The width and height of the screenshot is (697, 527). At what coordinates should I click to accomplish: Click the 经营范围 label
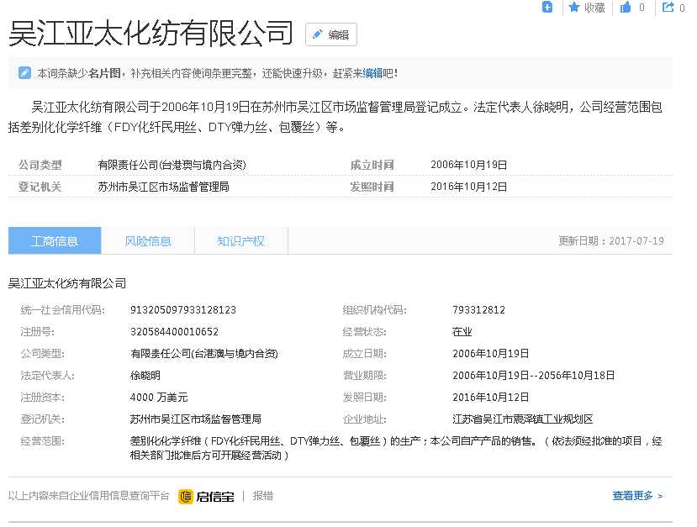pos(43,440)
